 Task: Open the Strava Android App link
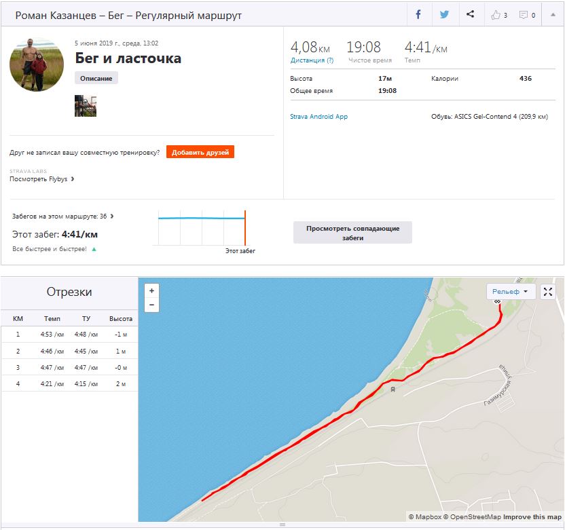318,117
